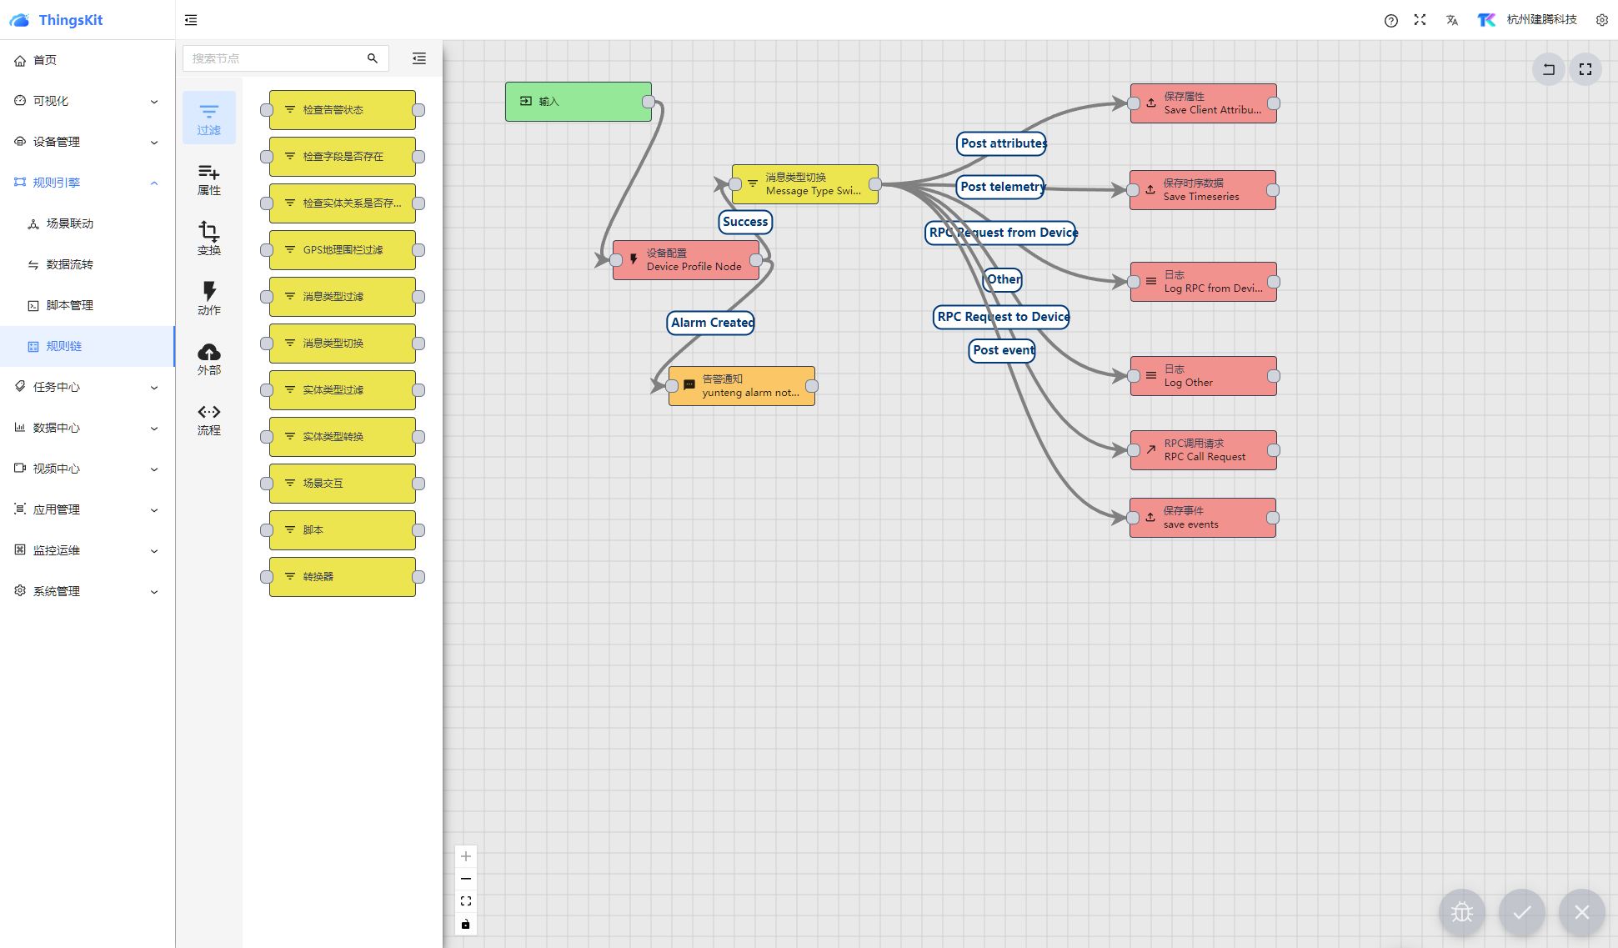The image size is (1618, 948).
Task: Click the zoom in plus button
Action: pyautogui.click(x=466, y=856)
